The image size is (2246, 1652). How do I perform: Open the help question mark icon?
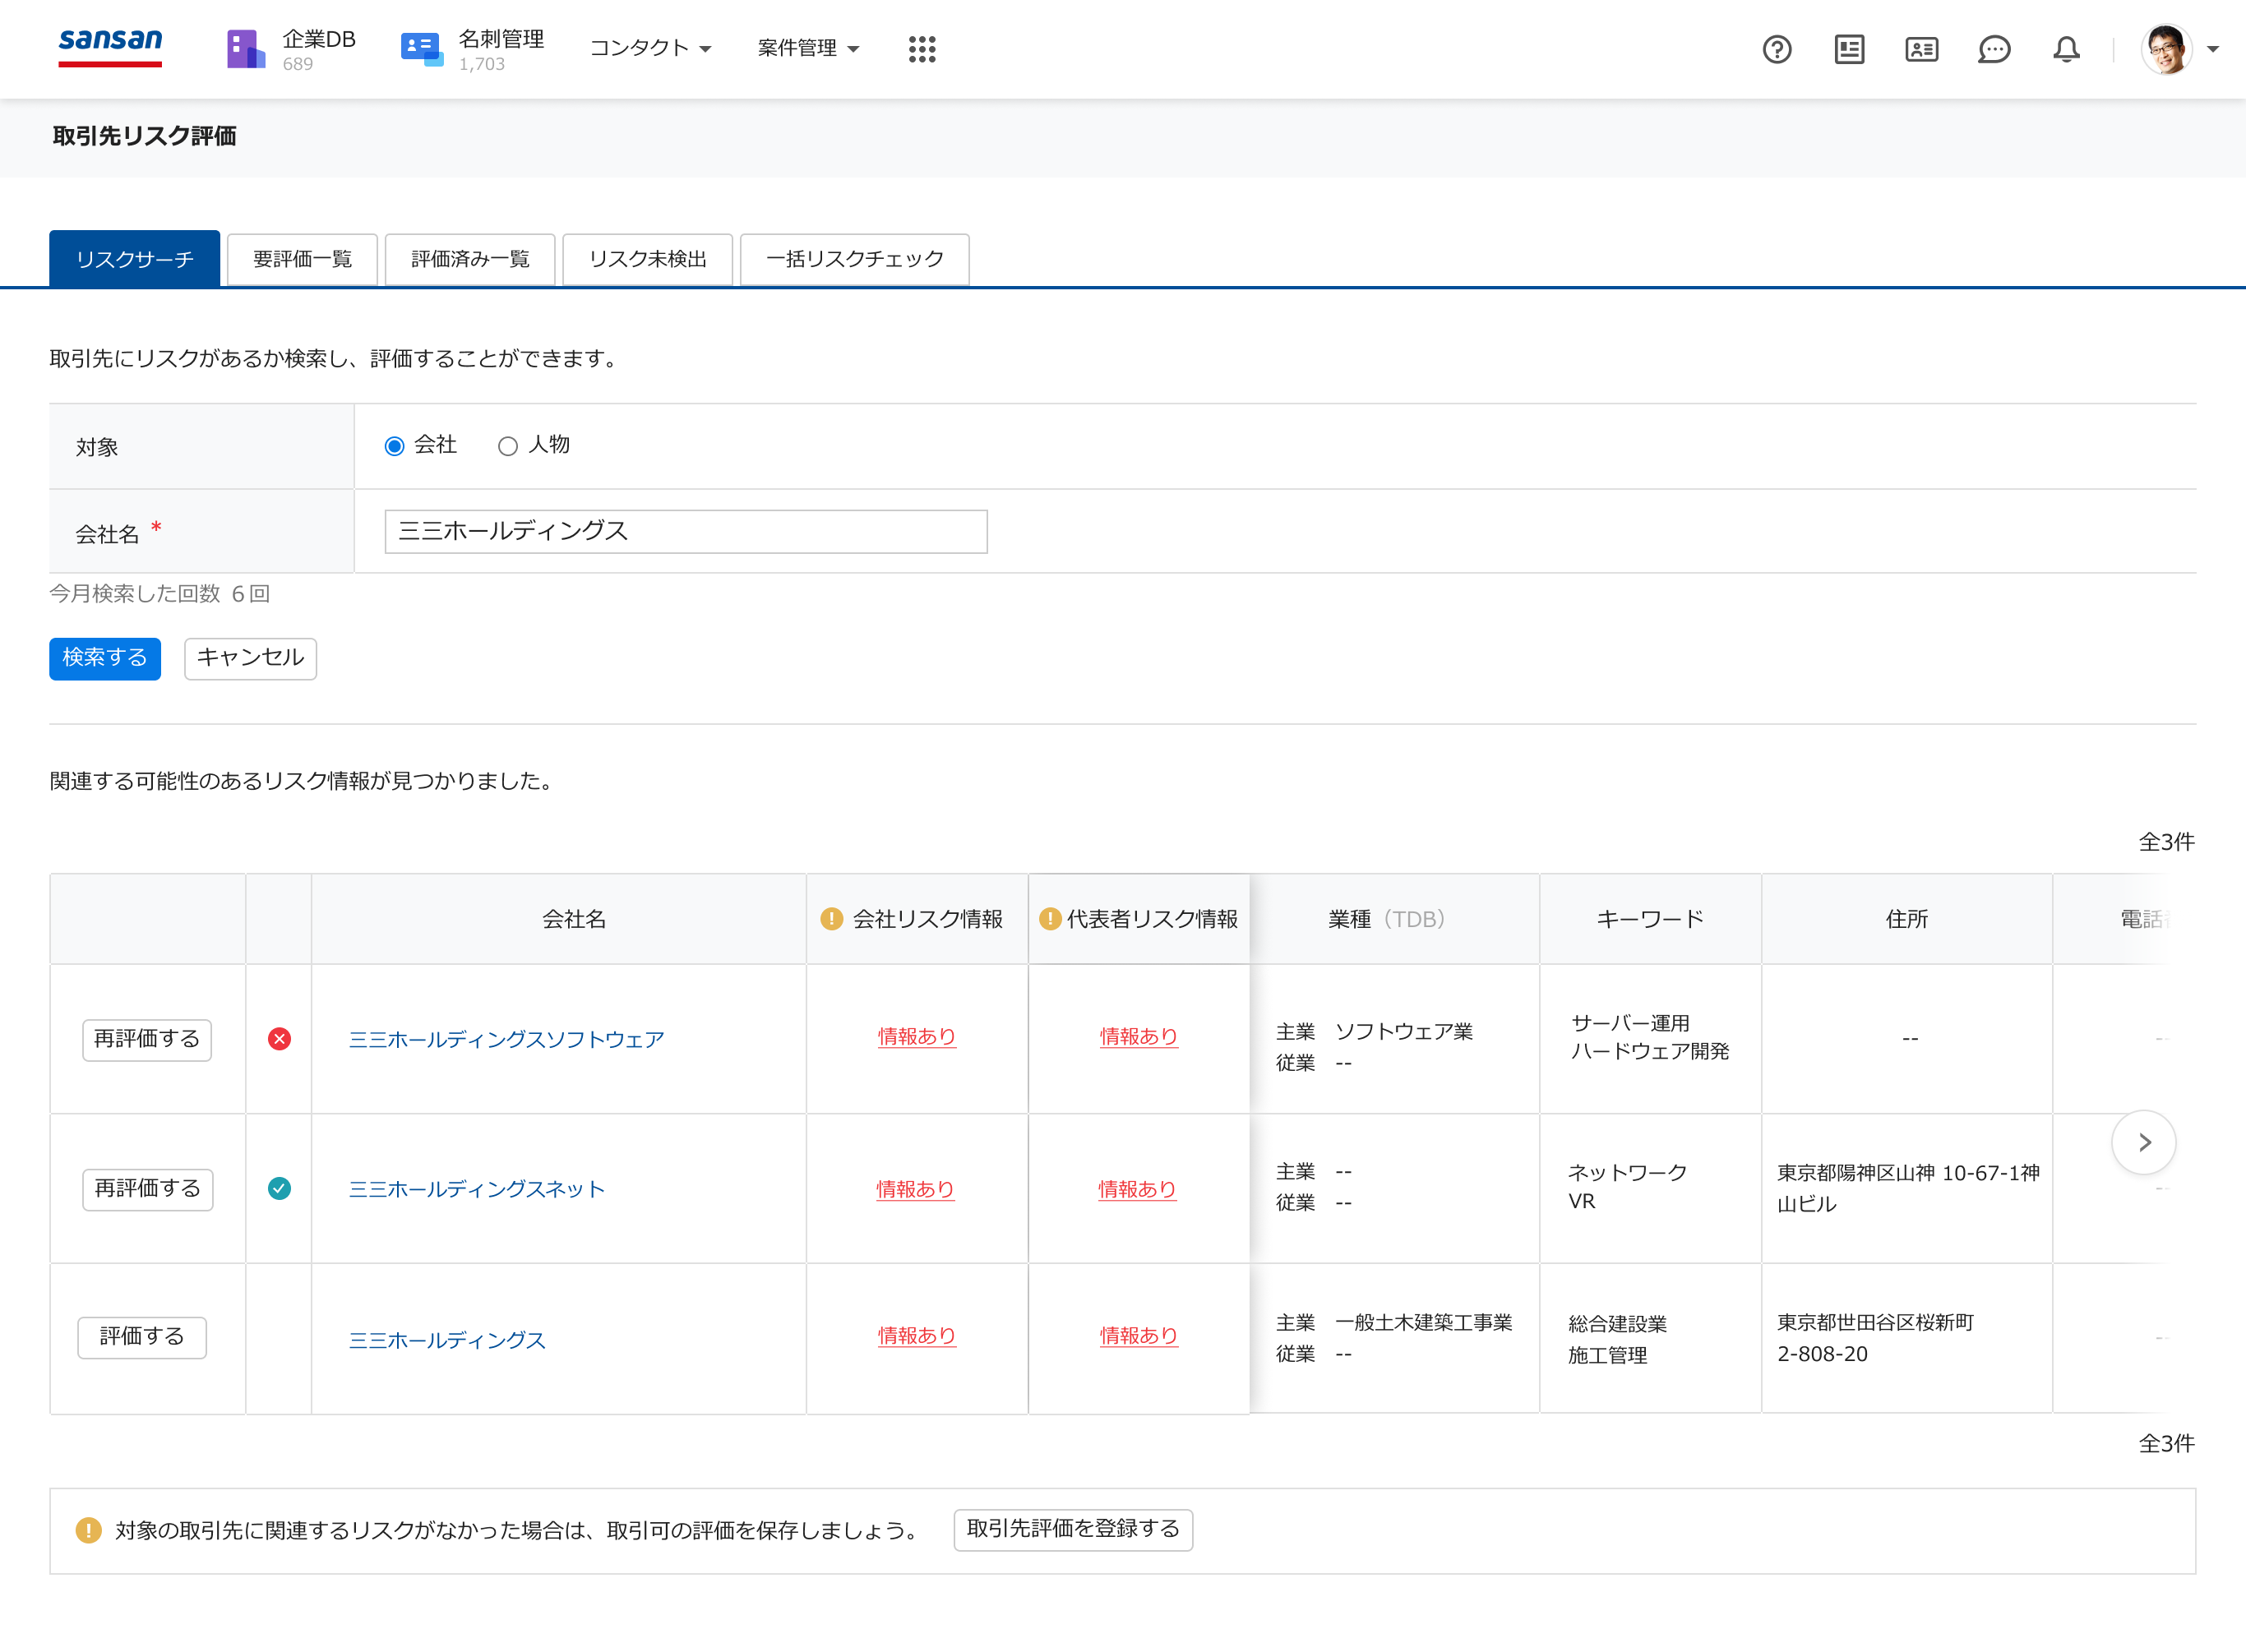coord(1776,49)
